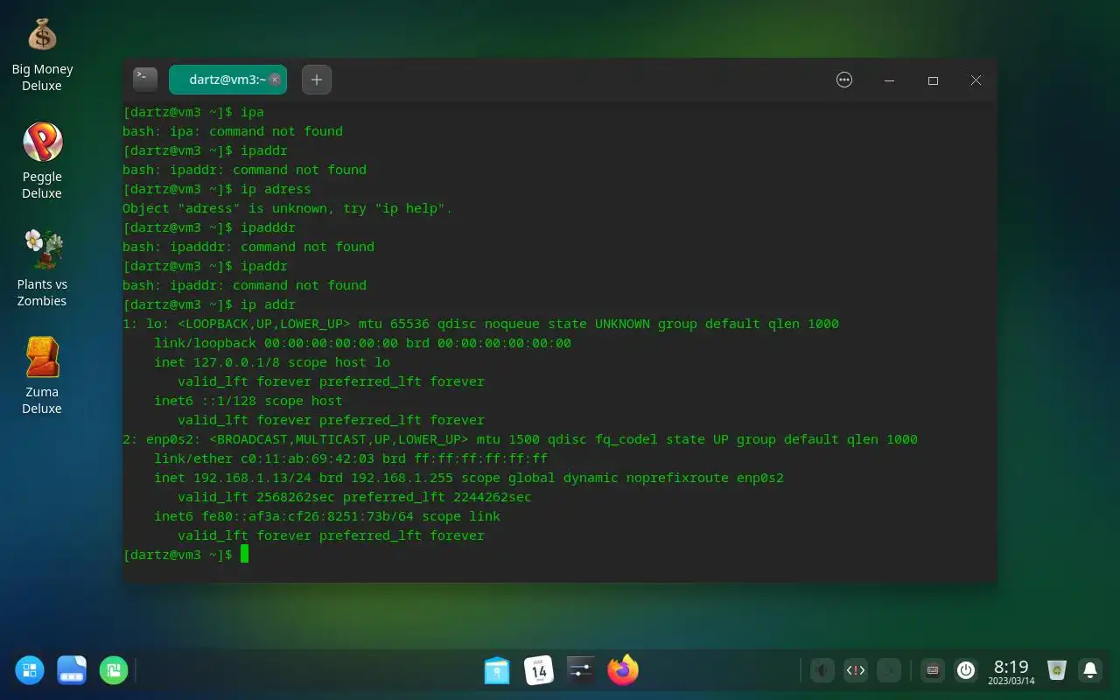Click the 'link/loopback 00:00:00:00:00:00' line
The height and width of the screenshot is (700, 1120).
pos(362,343)
